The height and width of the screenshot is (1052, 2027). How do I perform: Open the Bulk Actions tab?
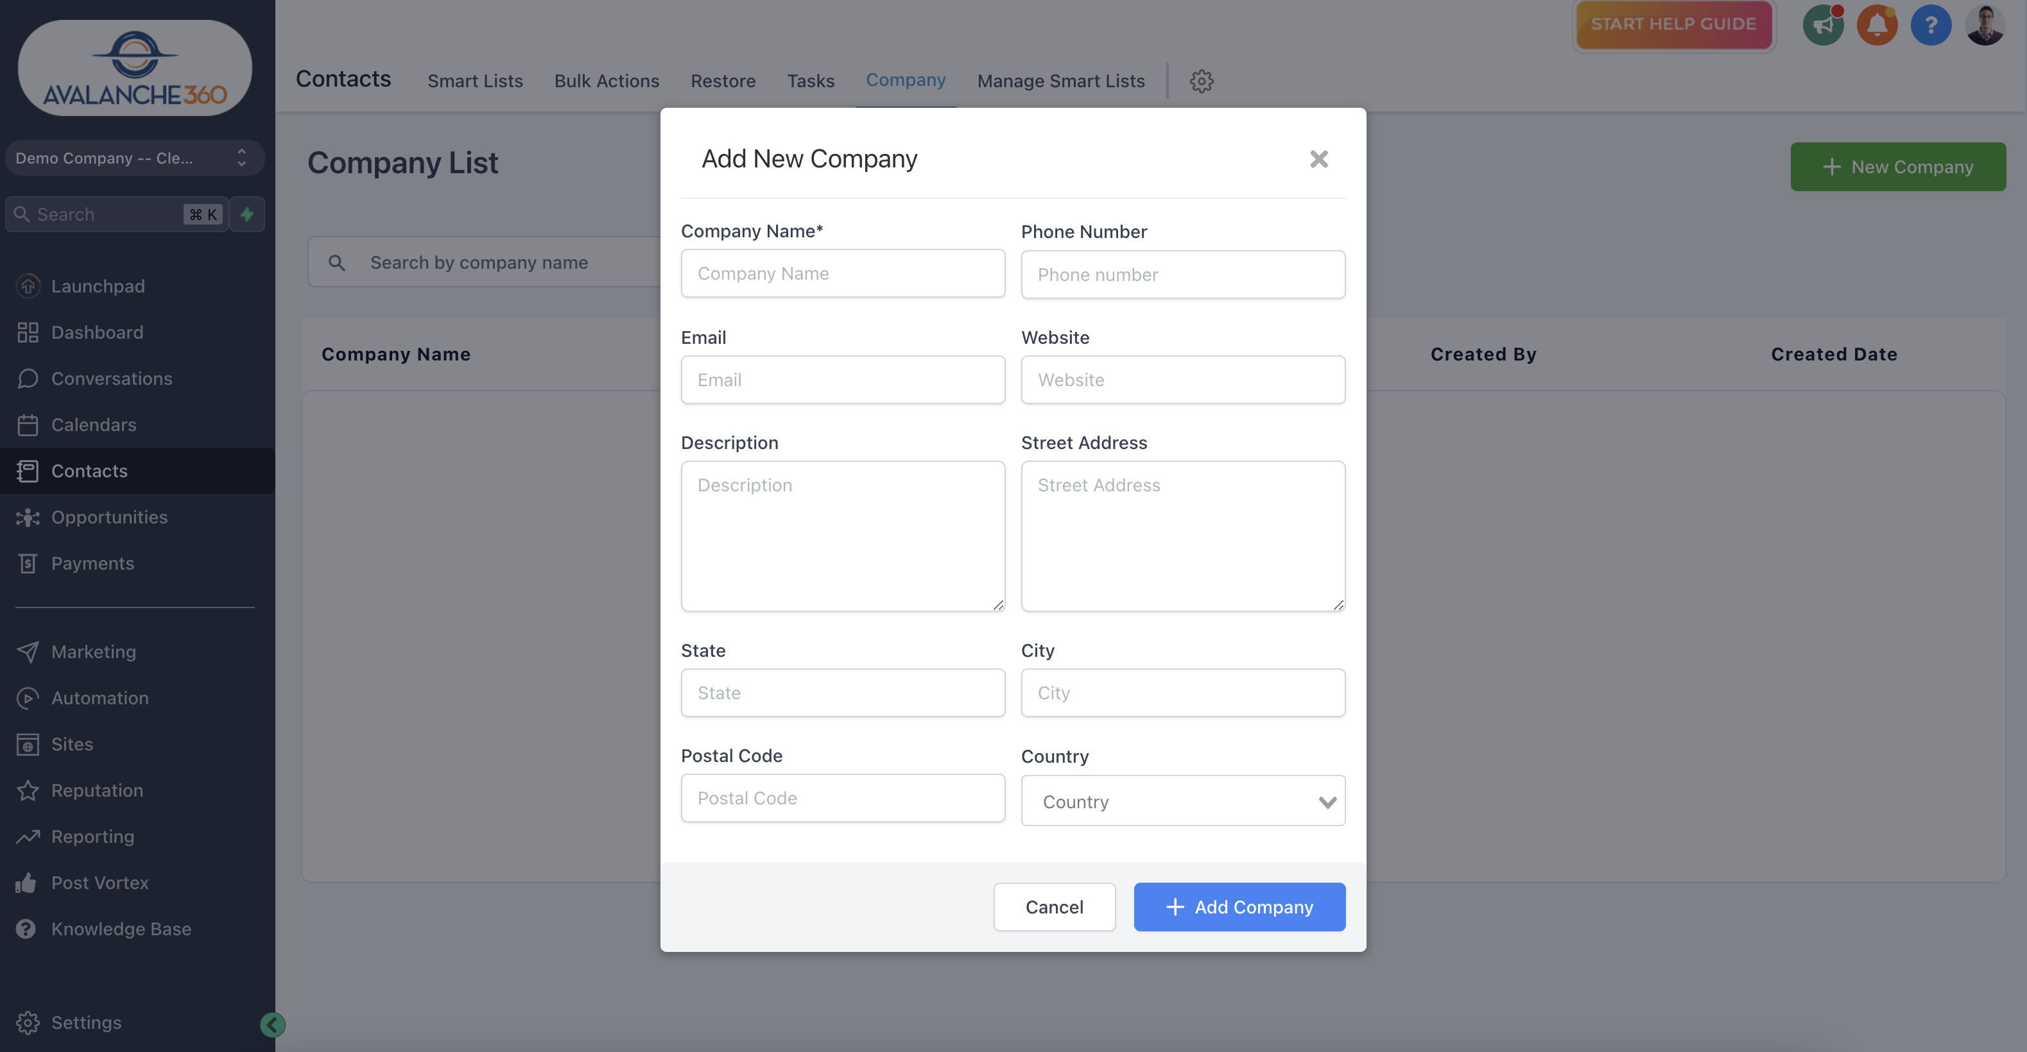[607, 81]
